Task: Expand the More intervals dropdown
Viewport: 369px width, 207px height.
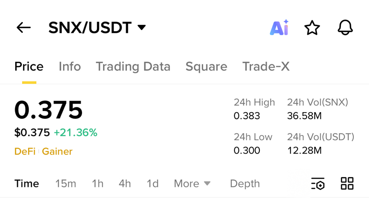Action: point(192,183)
